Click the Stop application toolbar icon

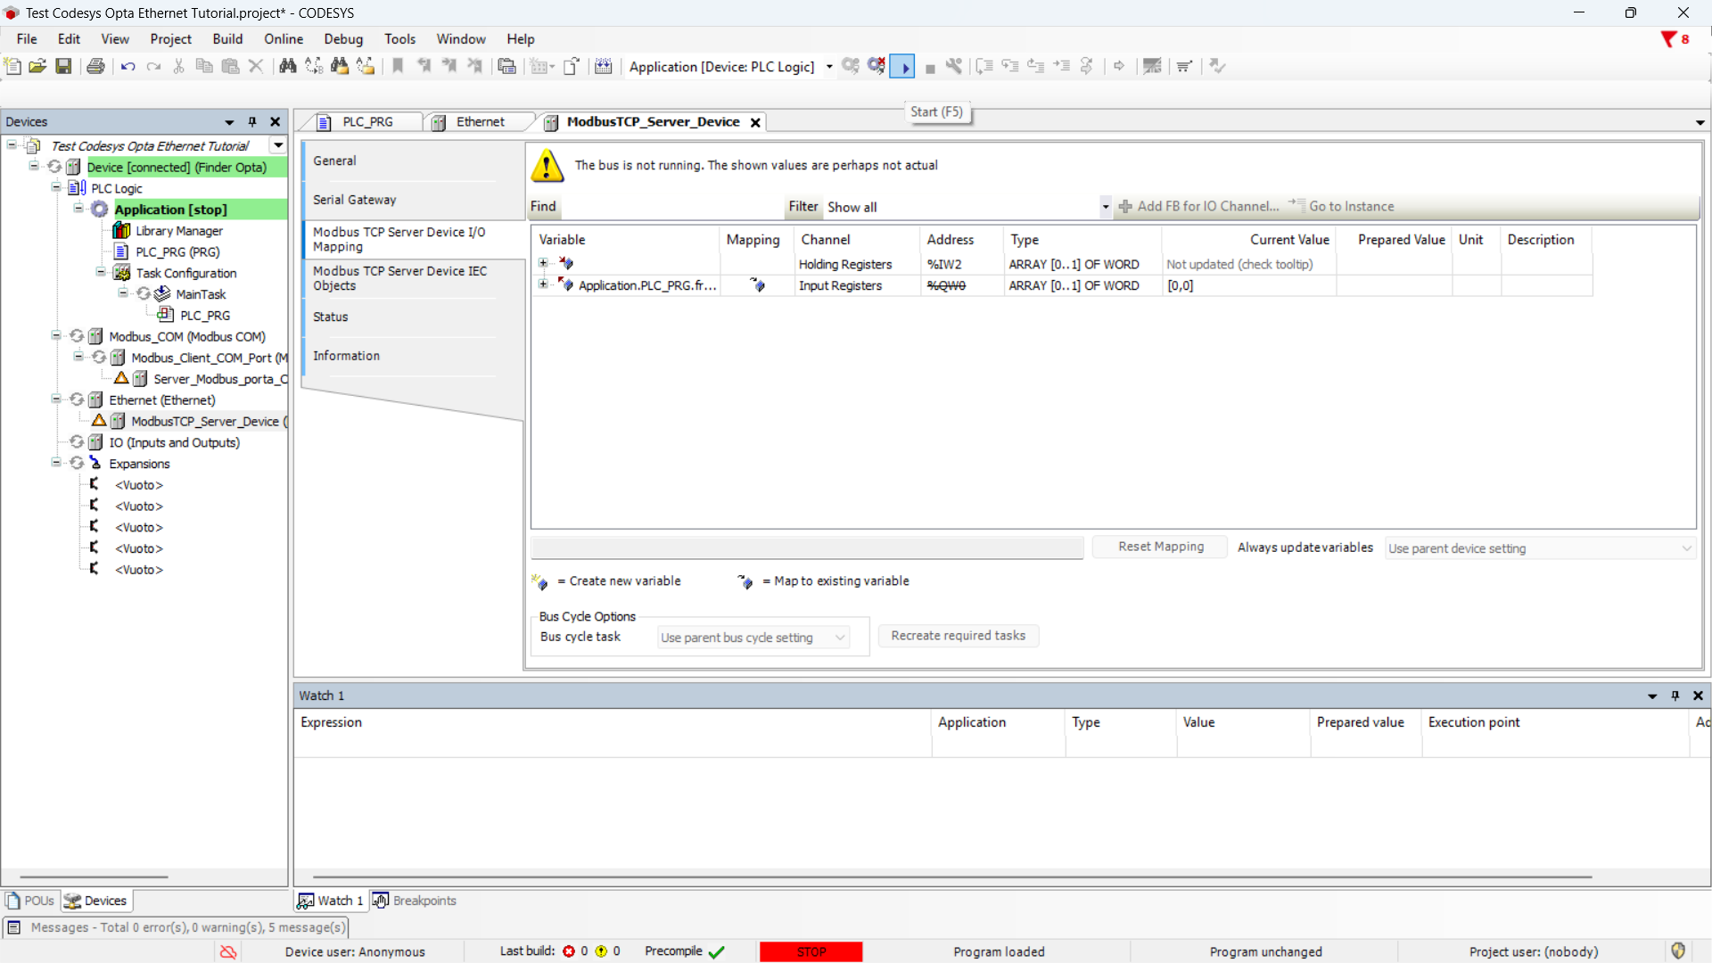click(930, 68)
